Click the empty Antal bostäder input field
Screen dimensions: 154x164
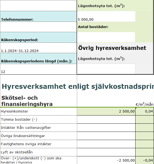click(x=106, y=37)
